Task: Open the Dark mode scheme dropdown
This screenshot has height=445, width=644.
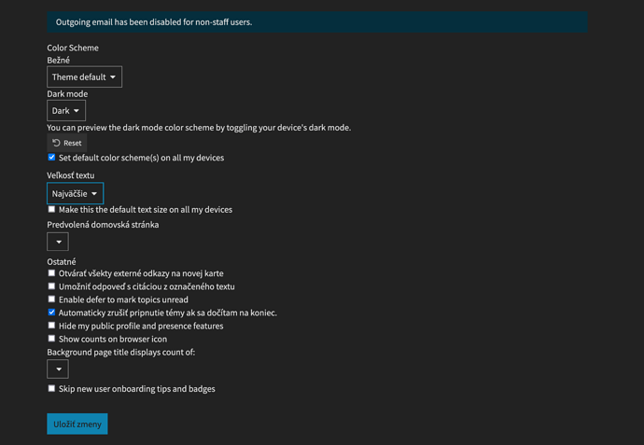Action: (66, 110)
